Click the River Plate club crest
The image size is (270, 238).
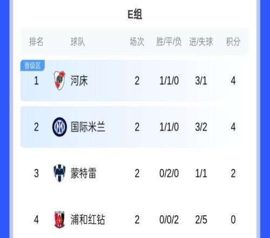[59, 81]
